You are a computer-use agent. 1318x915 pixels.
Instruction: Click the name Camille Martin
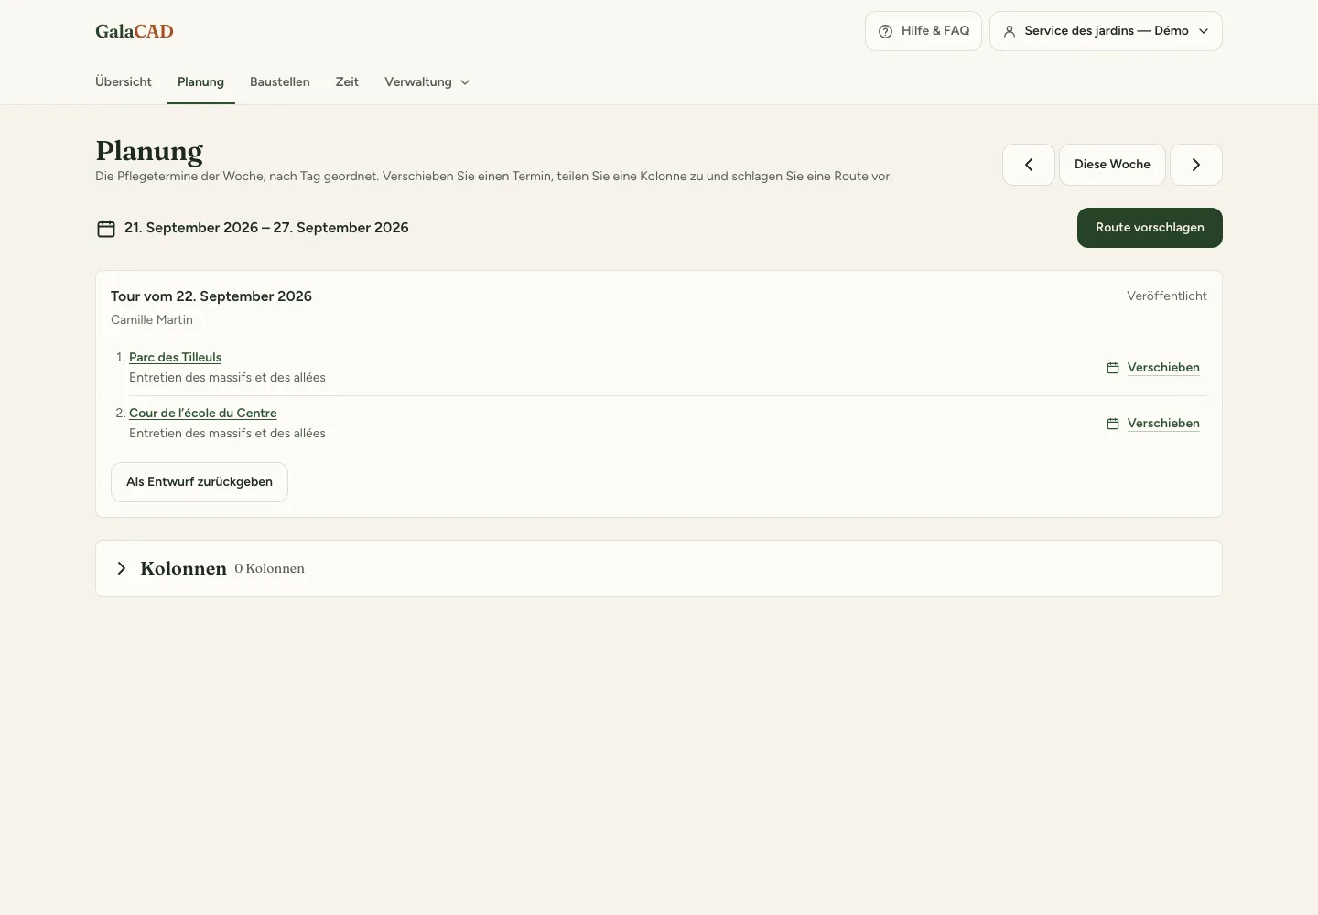click(x=152, y=320)
